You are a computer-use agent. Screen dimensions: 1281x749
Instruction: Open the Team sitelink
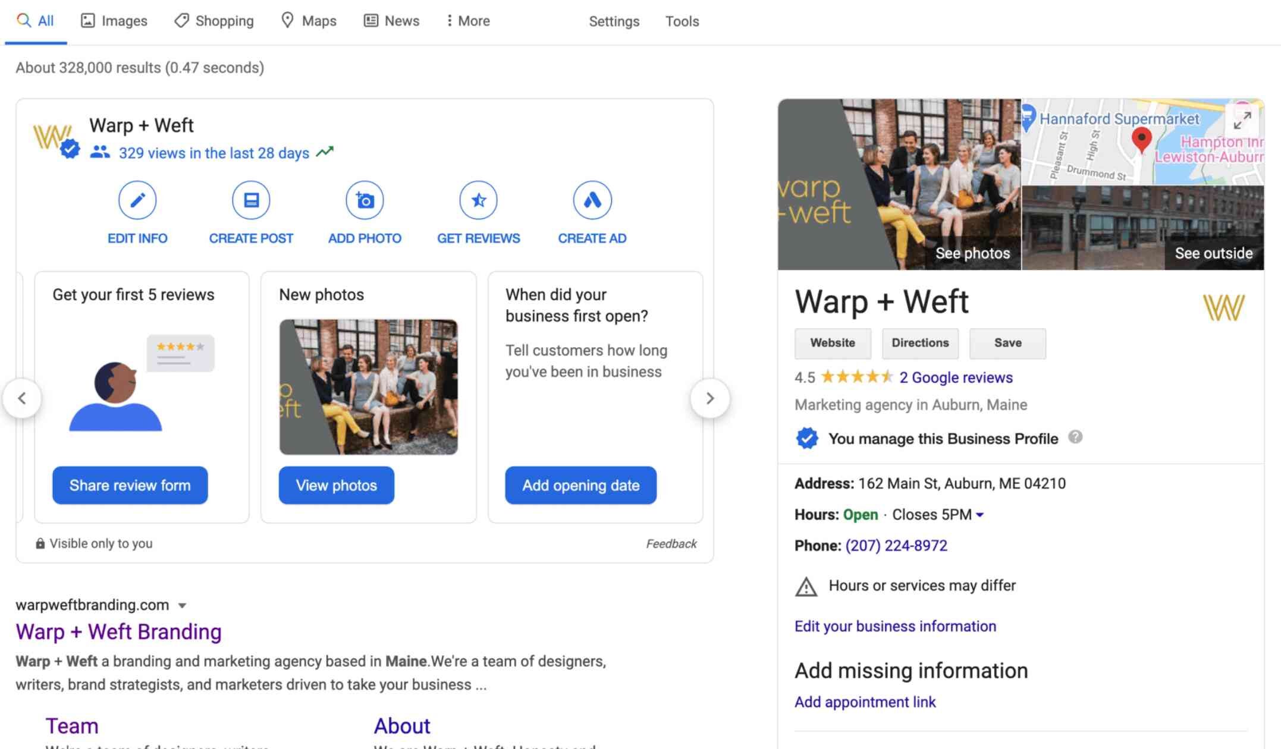click(72, 726)
